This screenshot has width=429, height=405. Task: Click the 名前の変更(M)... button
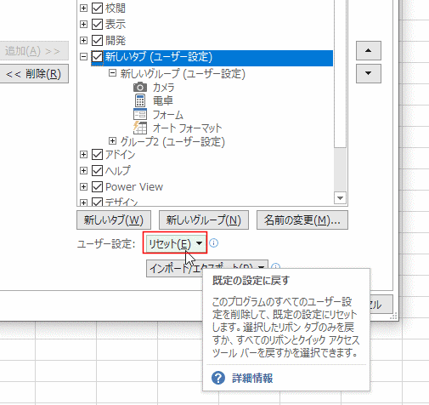302,220
